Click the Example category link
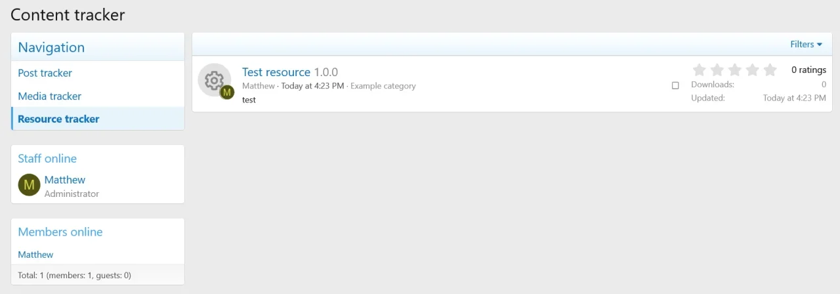Screen dimensions: 840x294 383,86
